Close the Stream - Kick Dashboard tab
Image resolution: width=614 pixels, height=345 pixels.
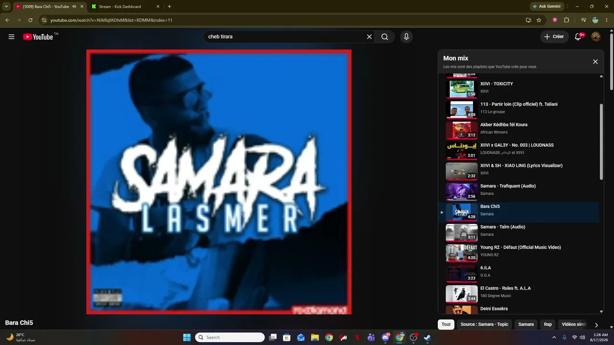[x=158, y=7]
